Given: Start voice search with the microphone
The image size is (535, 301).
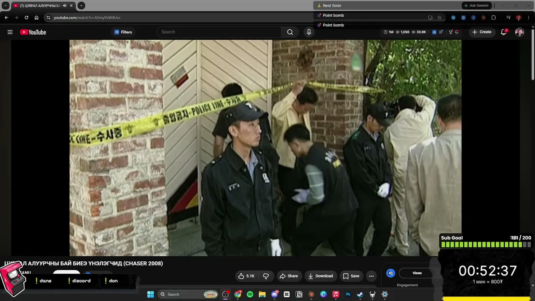Looking at the screenshot, I should coord(309,32).
